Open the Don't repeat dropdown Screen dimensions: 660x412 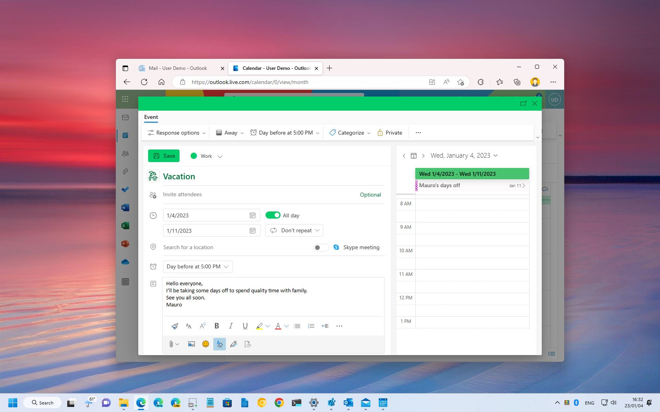[x=294, y=230]
